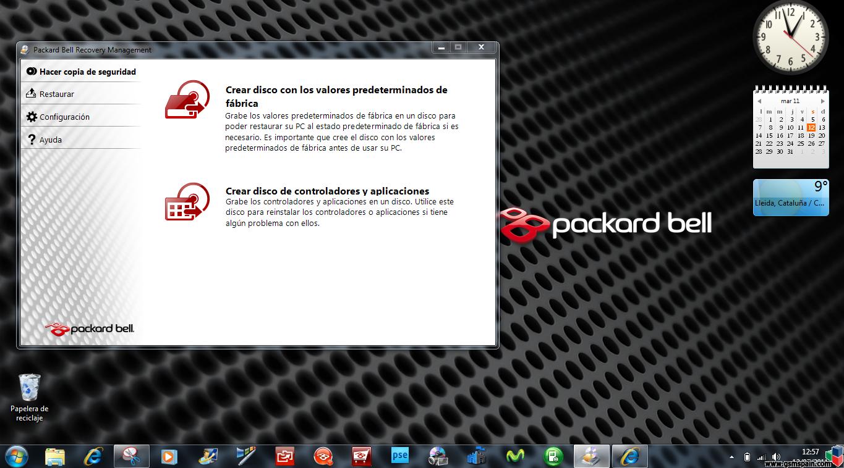Show hidden tray icons arrow

732,458
